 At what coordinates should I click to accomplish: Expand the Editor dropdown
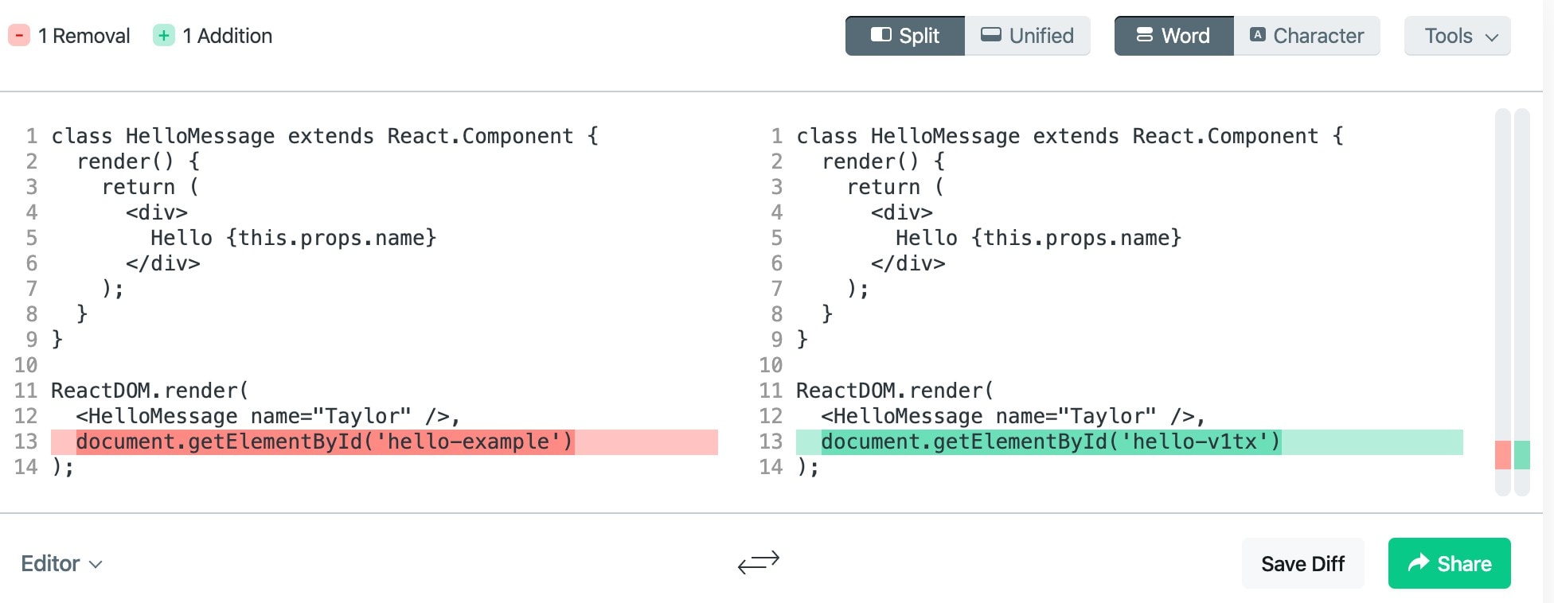pos(61,564)
